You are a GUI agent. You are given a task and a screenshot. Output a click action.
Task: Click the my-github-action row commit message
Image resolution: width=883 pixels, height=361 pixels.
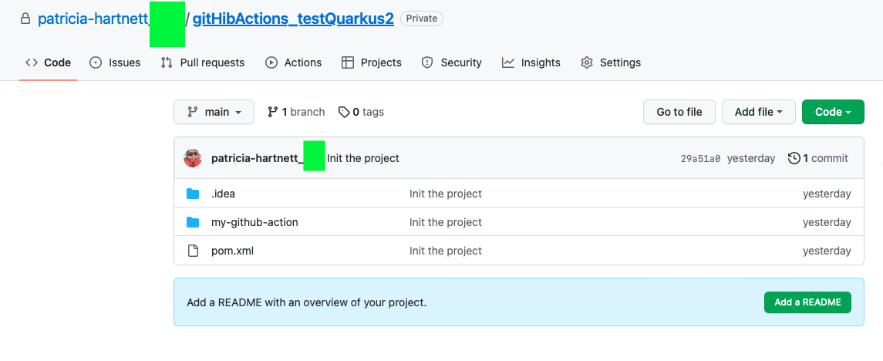pyautogui.click(x=446, y=222)
